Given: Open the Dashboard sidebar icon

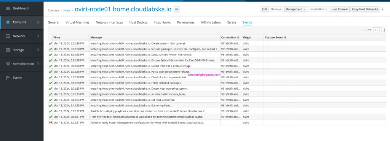Looking at the screenshot, I should tap(8, 8).
